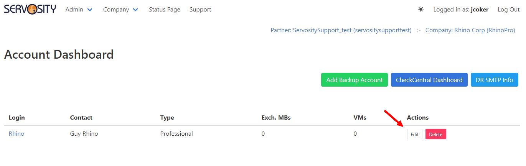526x166 pixels.
Task: Click the jcoker username
Action: pos(480,10)
